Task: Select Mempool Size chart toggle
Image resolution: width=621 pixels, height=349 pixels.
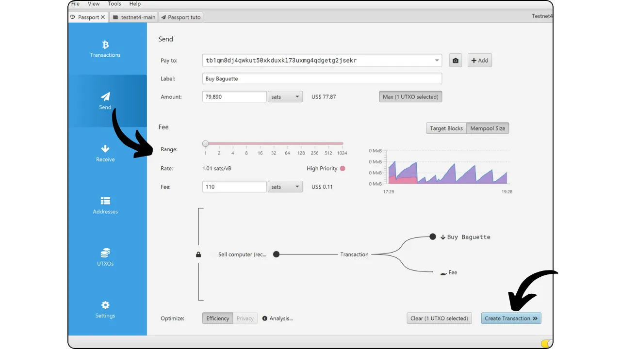Action: point(488,128)
